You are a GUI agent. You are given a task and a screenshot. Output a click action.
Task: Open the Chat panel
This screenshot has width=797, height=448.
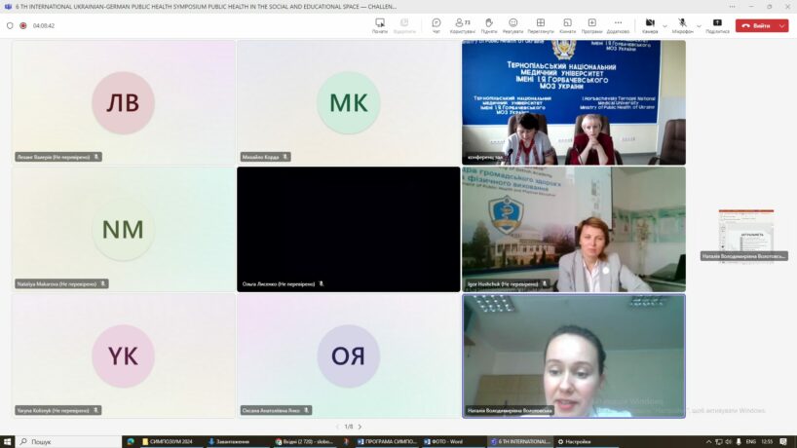coord(436,25)
